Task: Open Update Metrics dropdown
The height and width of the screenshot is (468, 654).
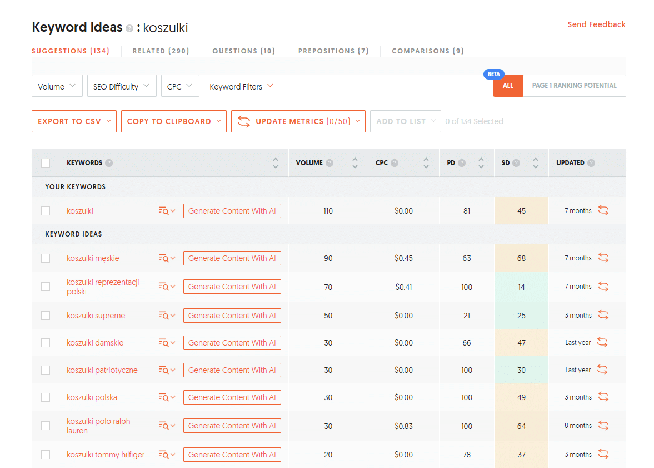Action: click(298, 121)
